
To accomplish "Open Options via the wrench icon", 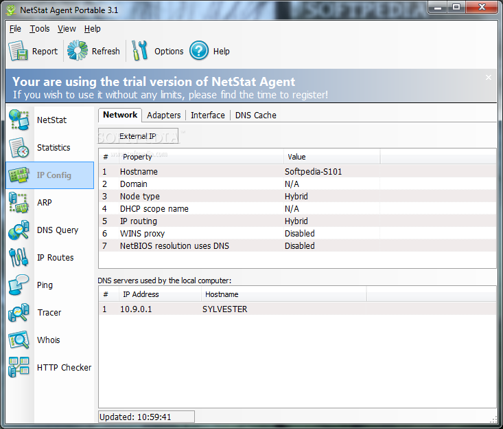I will pyautogui.click(x=140, y=50).
